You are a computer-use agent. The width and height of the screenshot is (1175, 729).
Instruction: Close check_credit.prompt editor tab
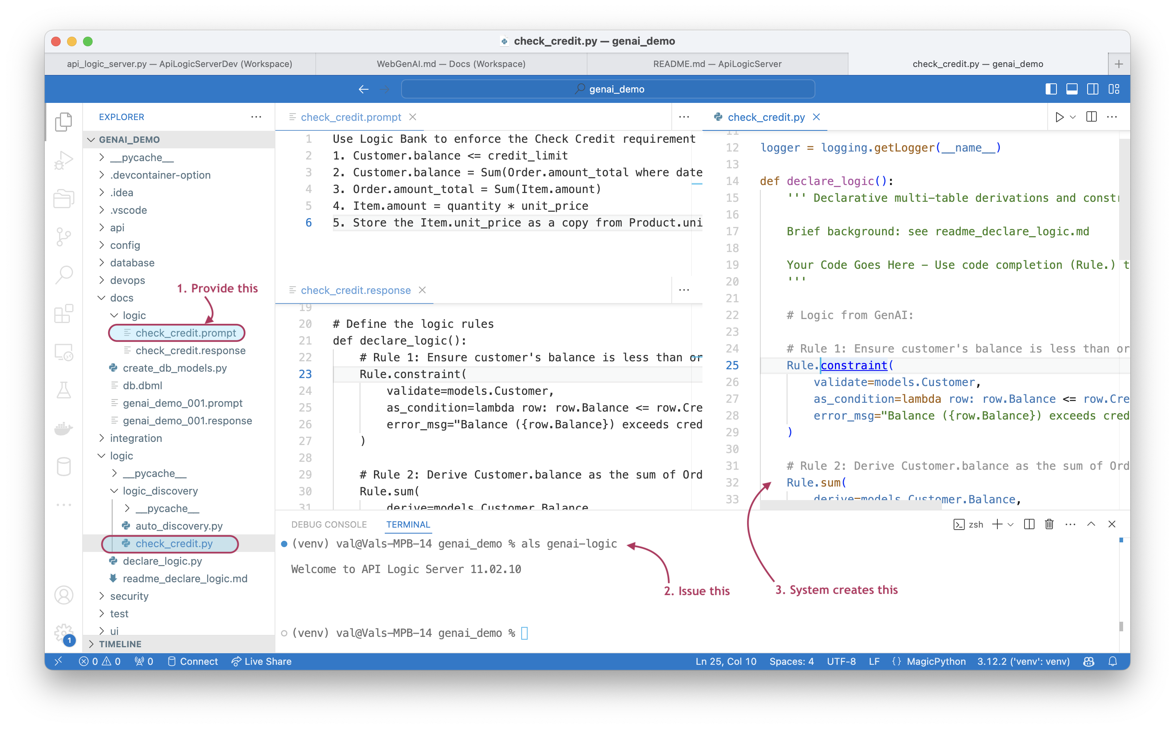pyautogui.click(x=413, y=117)
